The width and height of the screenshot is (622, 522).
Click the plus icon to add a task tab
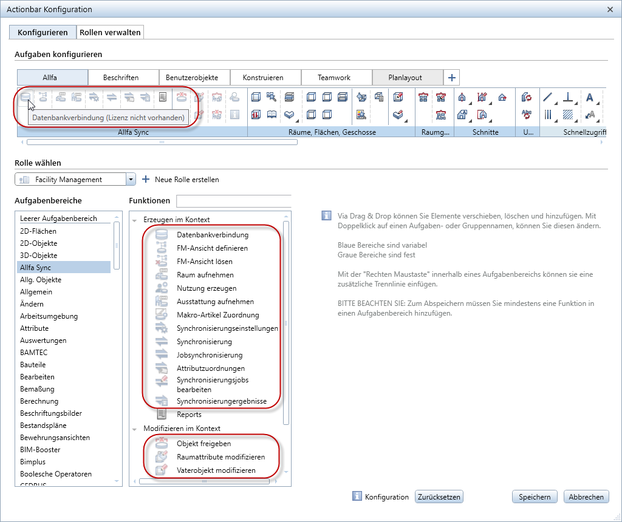tap(451, 78)
